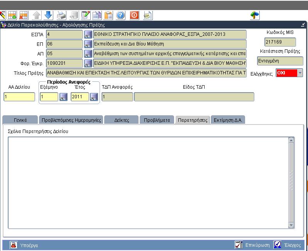Click the Έλεγχος button label
The height and width of the screenshot is (251, 308).
[293, 245]
